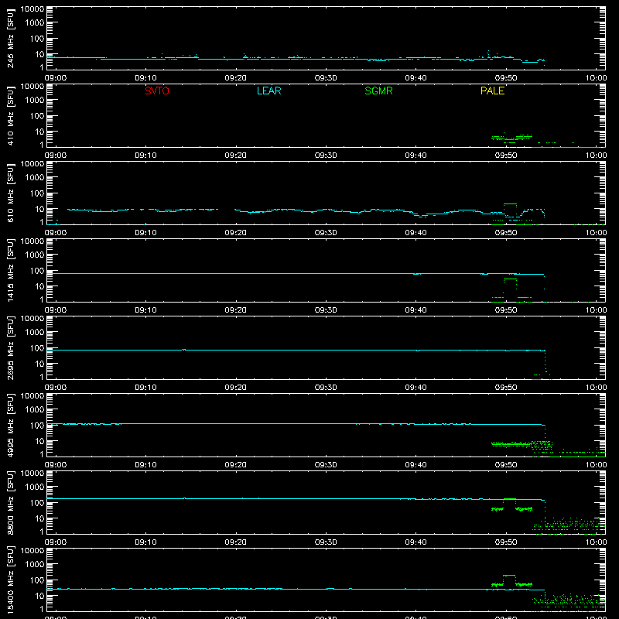Select the 8800 MHz [SFU] axis title
The image size is (619, 619).
pos(11,502)
